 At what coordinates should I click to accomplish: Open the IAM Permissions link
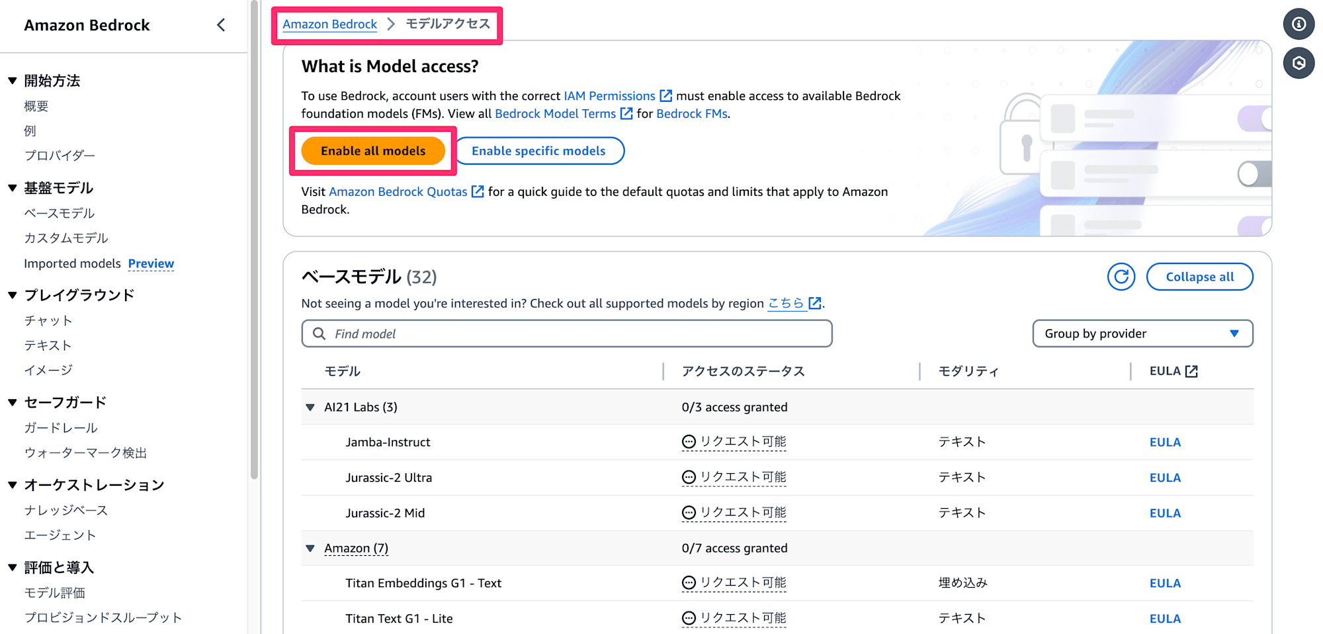(x=609, y=96)
